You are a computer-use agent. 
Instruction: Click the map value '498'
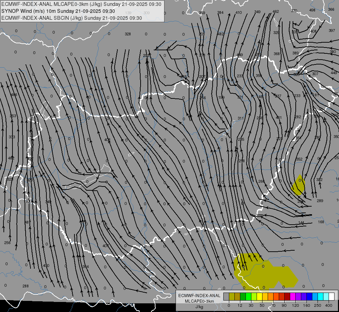(x=312, y=10)
